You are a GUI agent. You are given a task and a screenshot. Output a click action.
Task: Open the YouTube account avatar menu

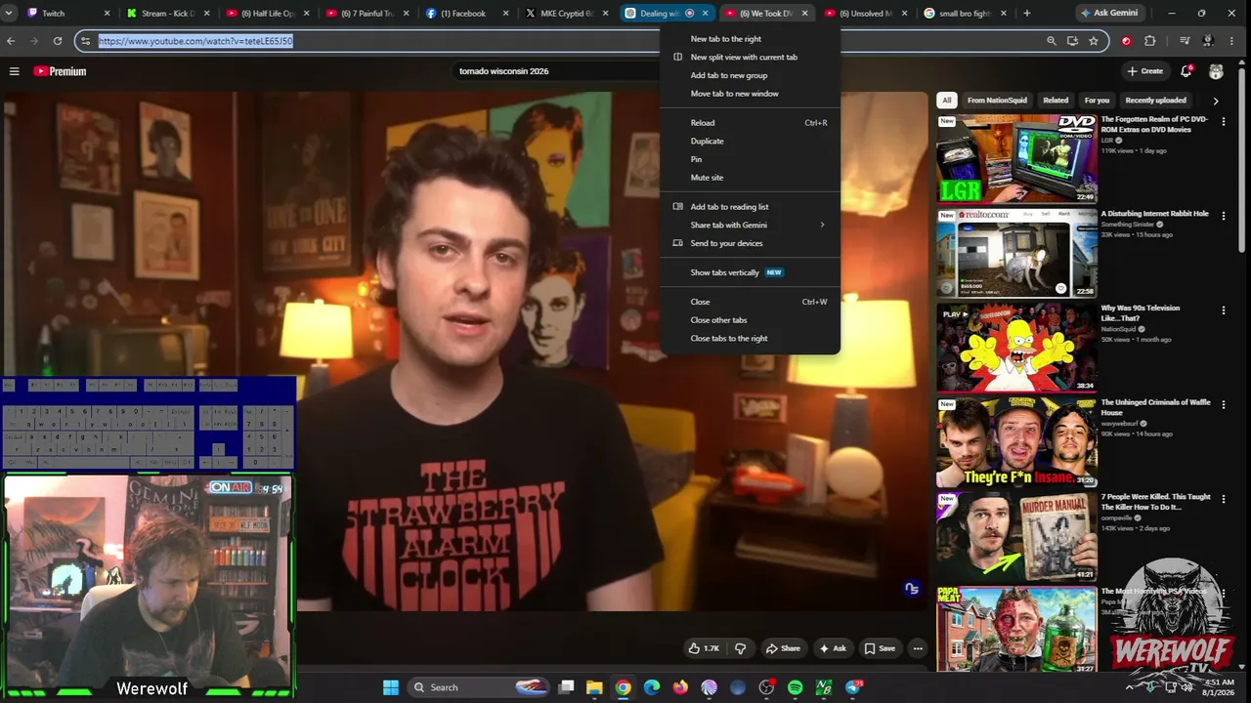coord(1216,71)
